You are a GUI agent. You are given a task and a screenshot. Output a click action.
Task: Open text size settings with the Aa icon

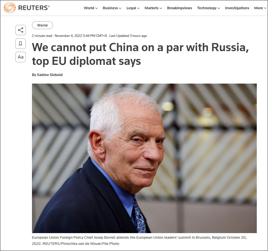click(21, 57)
